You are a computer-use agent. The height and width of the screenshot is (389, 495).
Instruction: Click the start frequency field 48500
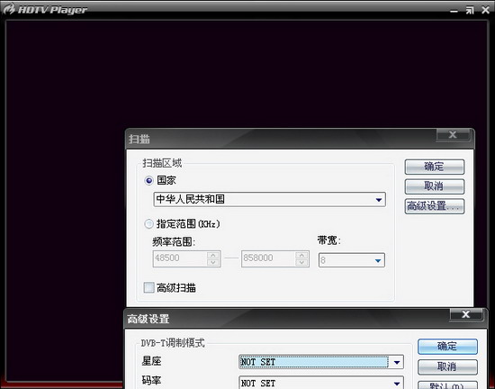click(180, 258)
